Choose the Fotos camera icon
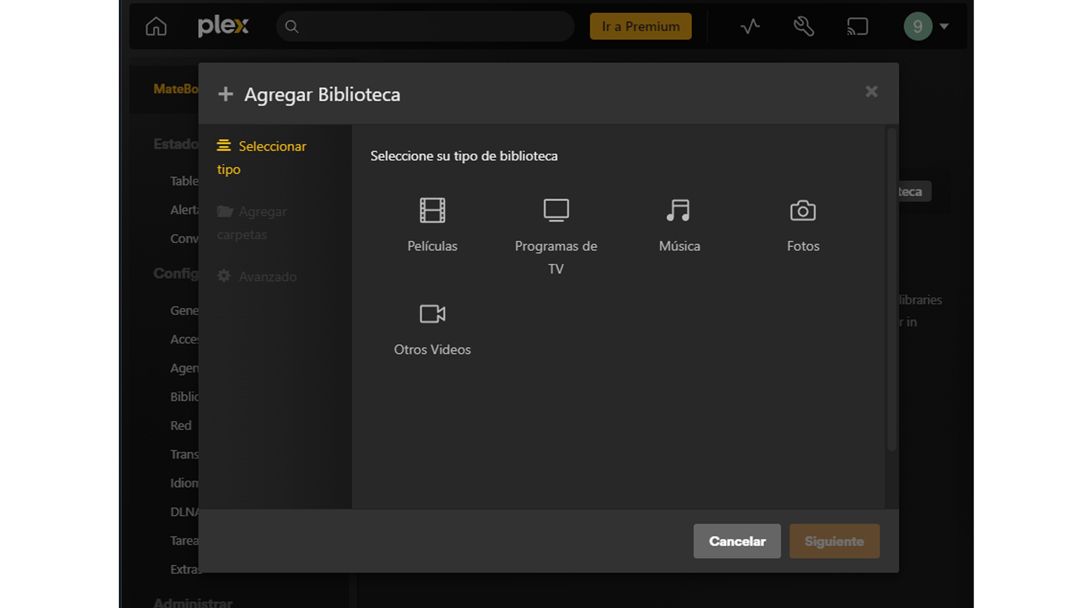This screenshot has height=608, width=1082. point(803,210)
